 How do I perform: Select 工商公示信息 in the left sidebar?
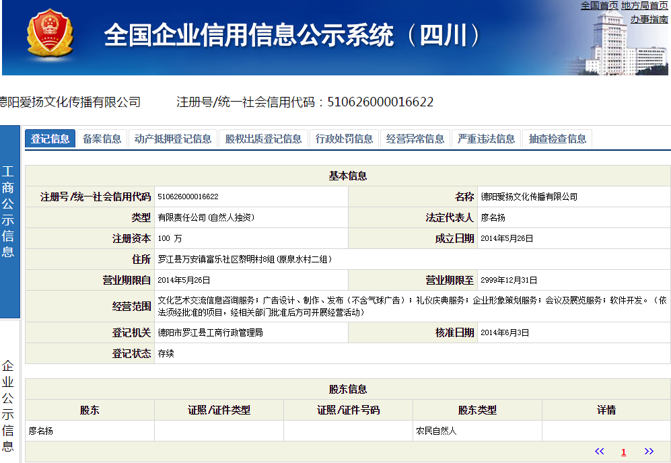(x=9, y=212)
